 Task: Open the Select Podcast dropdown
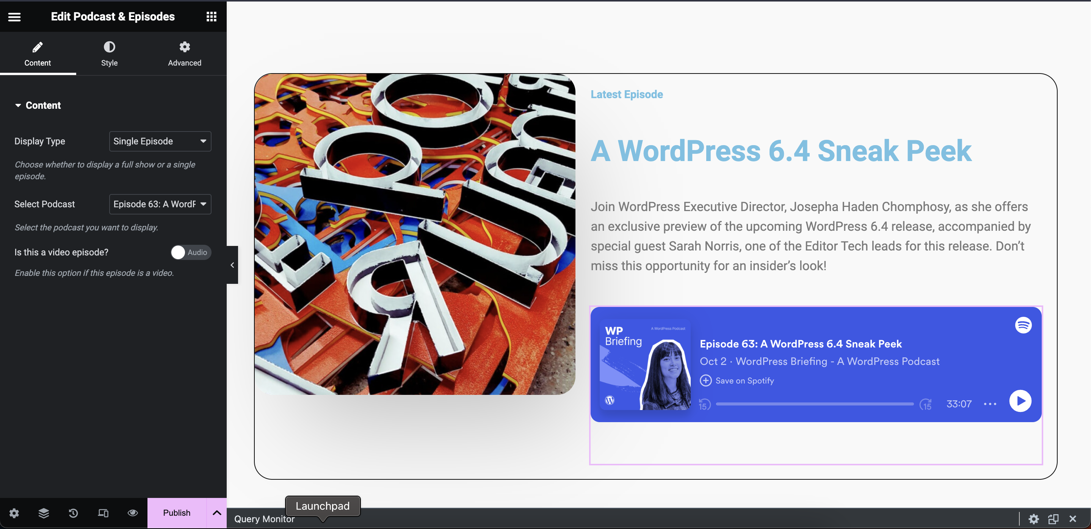click(160, 204)
